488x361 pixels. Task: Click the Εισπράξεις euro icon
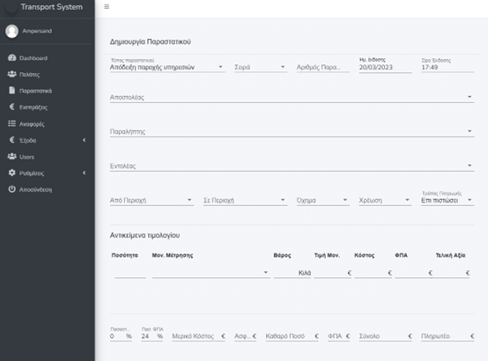(x=11, y=107)
